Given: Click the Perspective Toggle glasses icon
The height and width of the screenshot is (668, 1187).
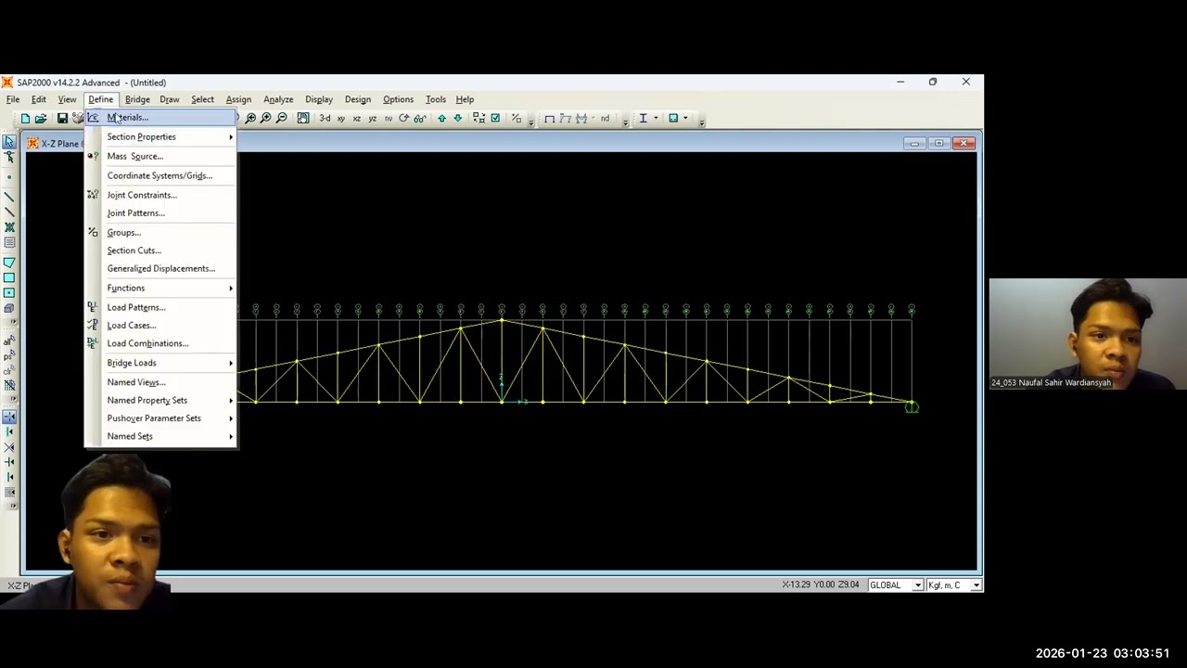Looking at the screenshot, I should click(420, 119).
